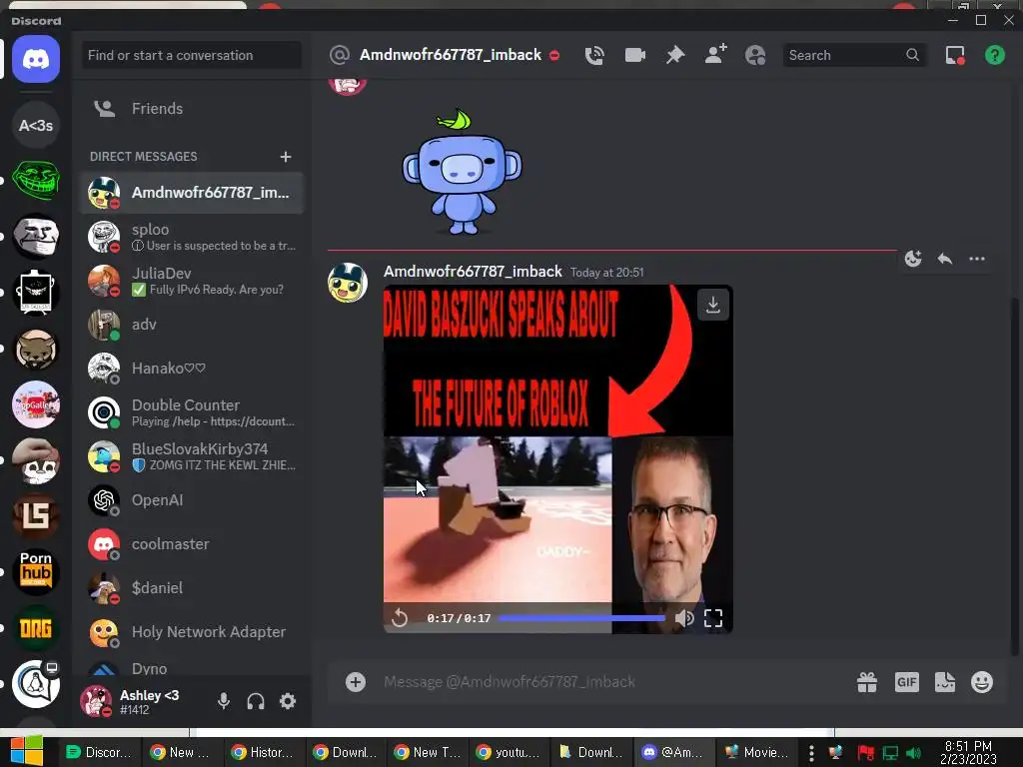Open DM with $daniel
The width and height of the screenshot is (1023, 767).
[192, 587]
